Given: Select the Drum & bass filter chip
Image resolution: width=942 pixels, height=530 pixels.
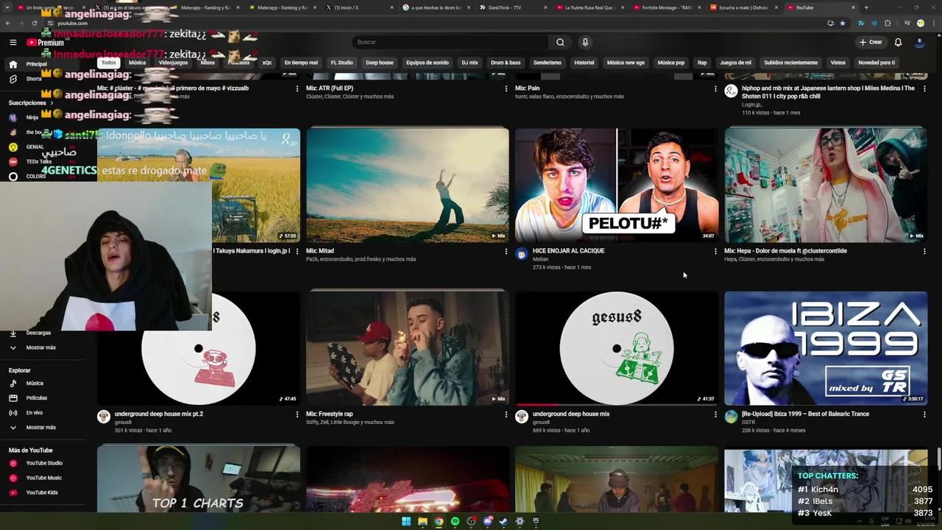Looking at the screenshot, I should [x=506, y=63].
